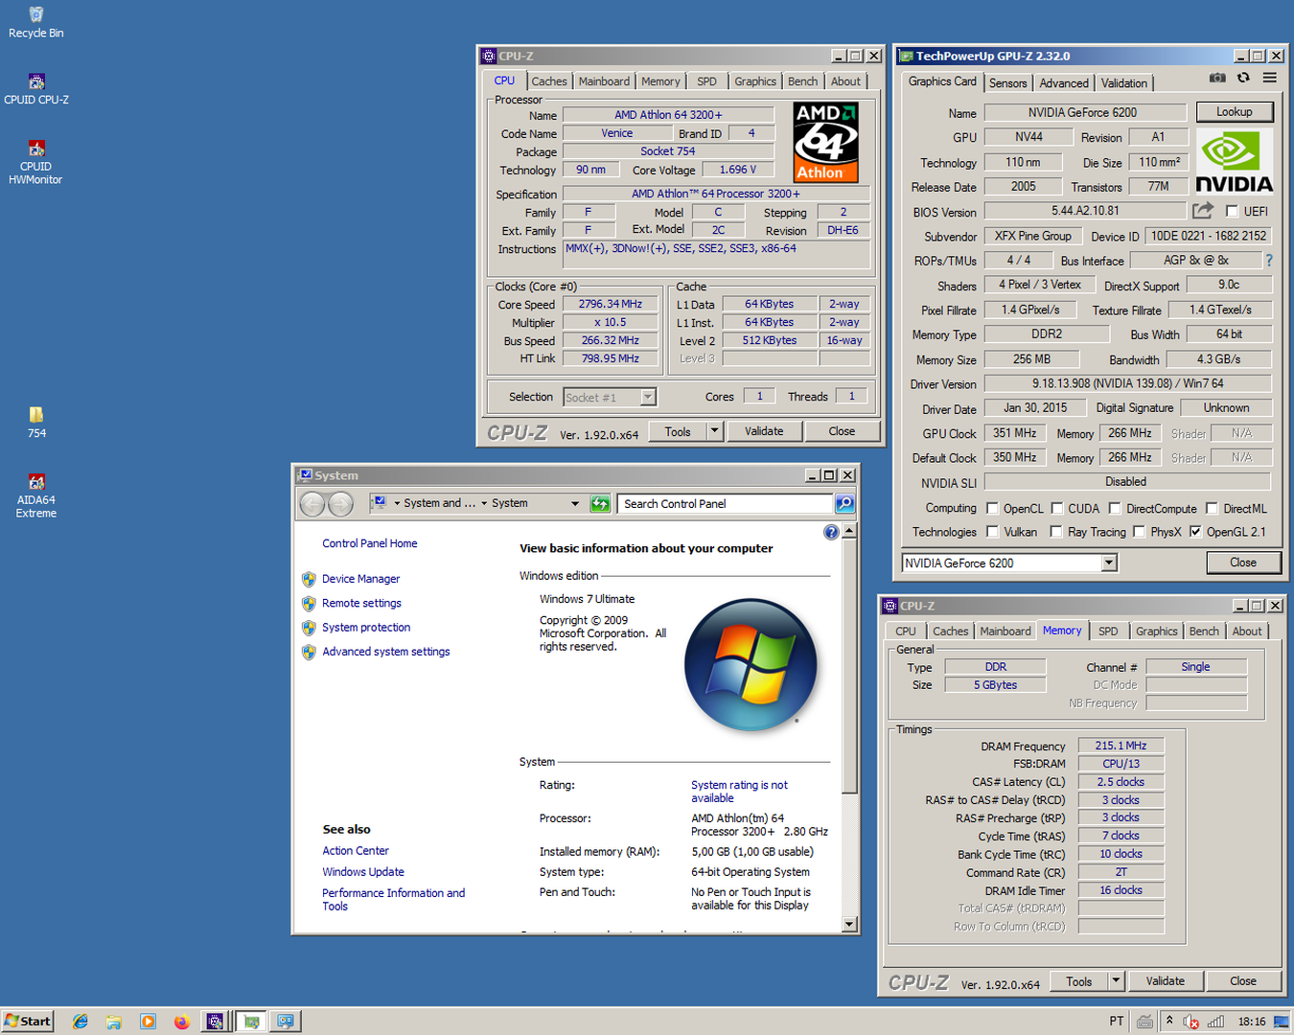Viewport: 1294px width, 1035px height.
Task: Click Validate in upper CPU-Z window
Action: point(764,431)
